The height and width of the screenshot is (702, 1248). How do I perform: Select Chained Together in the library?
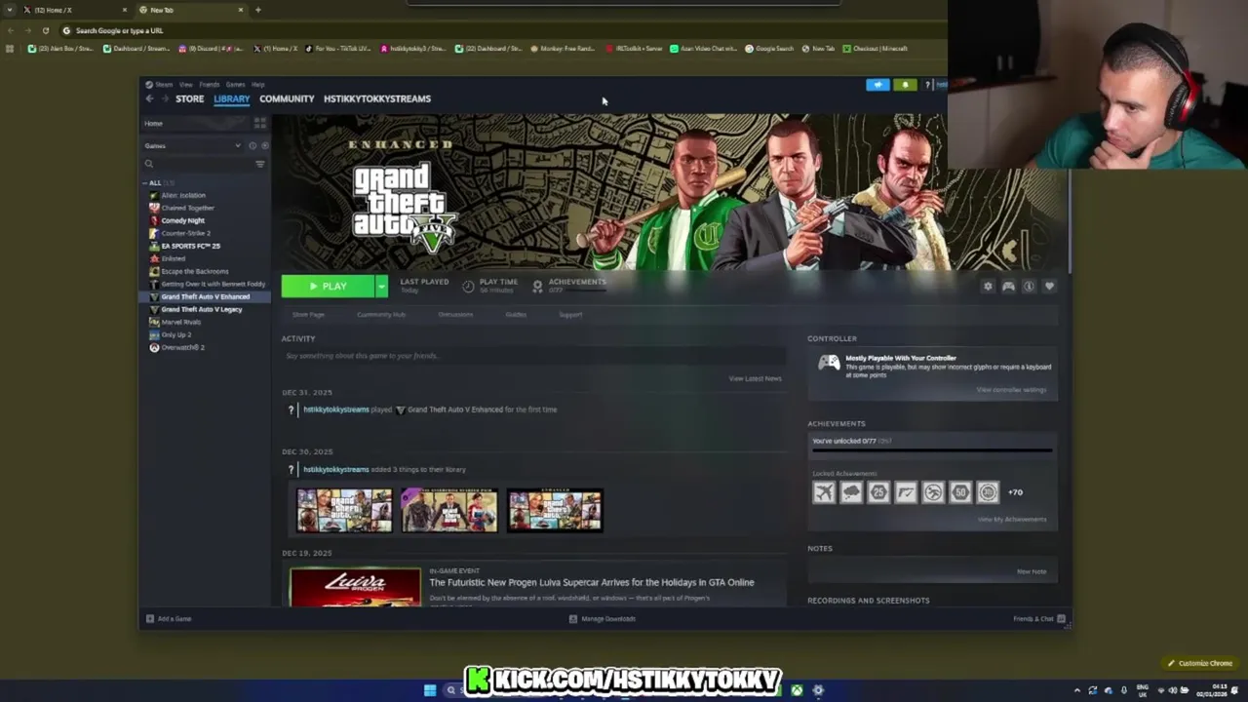tap(187, 208)
